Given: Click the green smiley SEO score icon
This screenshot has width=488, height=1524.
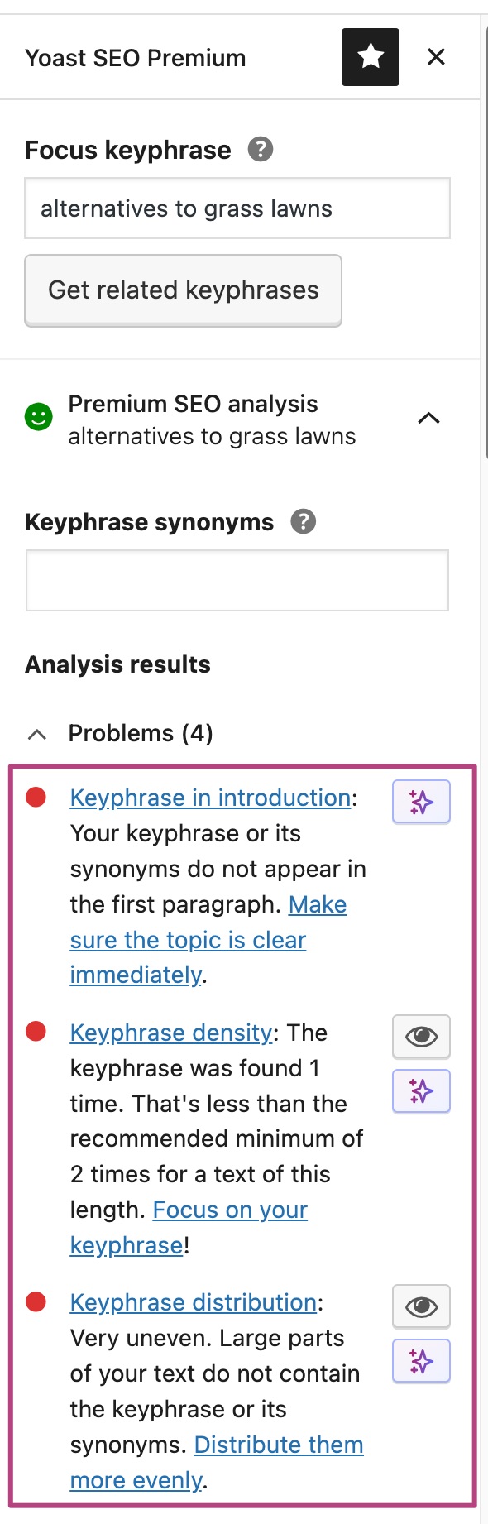Looking at the screenshot, I should [38, 417].
